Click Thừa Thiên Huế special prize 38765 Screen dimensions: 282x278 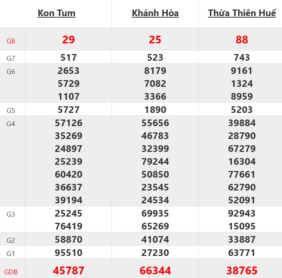[x=242, y=271]
